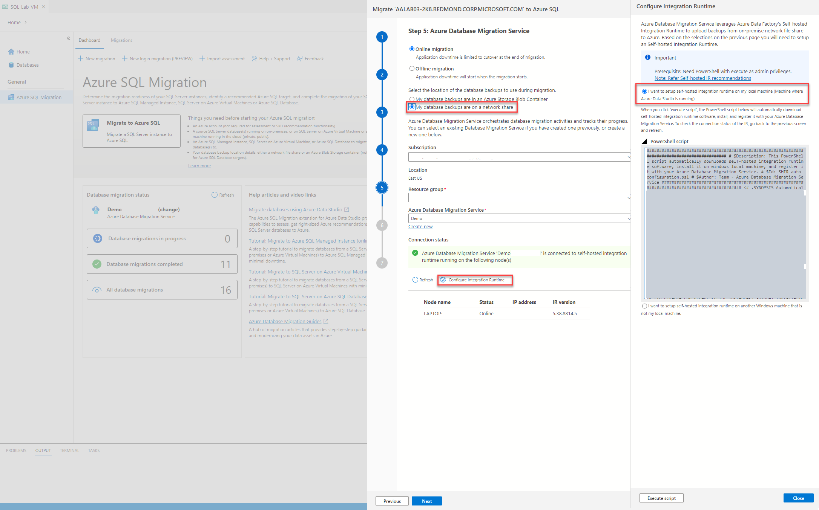Open the Resource group dropdown

pyautogui.click(x=519, y=197)
